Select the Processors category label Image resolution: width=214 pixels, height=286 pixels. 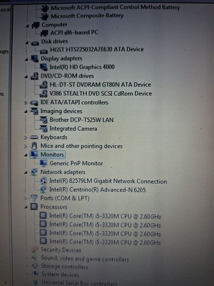(x=54, y=207)
